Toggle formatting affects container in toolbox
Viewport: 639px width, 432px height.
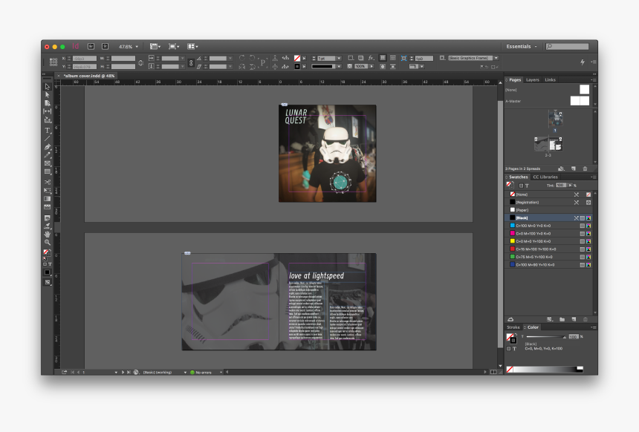45,264
